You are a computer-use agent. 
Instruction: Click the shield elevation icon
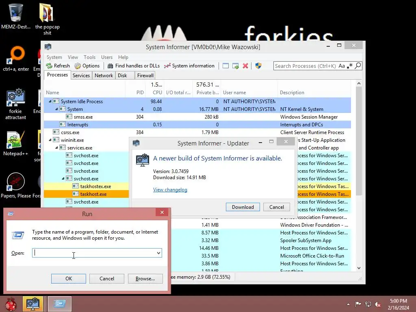pyautogui.click(x=258, y=66)
